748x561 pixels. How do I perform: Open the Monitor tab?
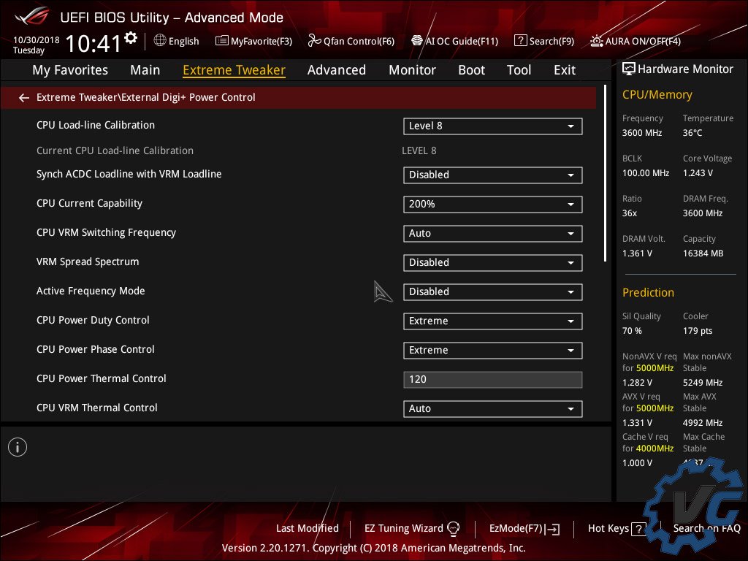[412, 70]
